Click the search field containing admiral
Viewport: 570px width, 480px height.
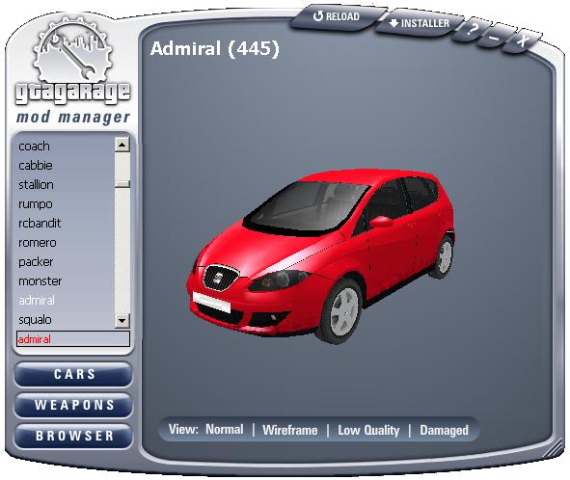tap(73, 339)
